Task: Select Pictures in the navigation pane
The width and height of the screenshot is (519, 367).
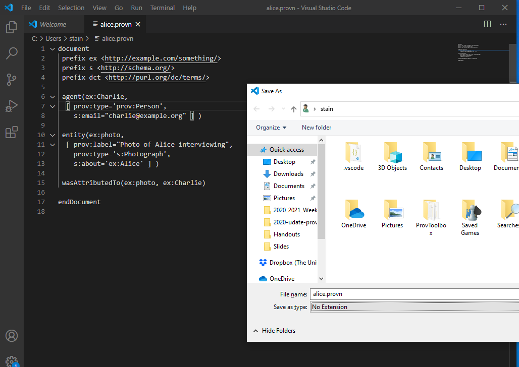Action: (284, 198)
